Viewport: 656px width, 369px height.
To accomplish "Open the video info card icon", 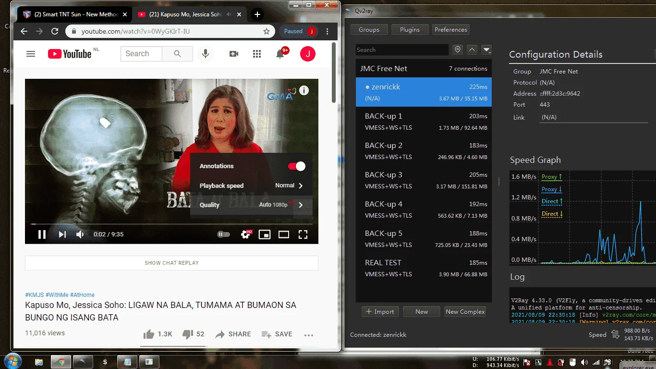I will (304, 90).
